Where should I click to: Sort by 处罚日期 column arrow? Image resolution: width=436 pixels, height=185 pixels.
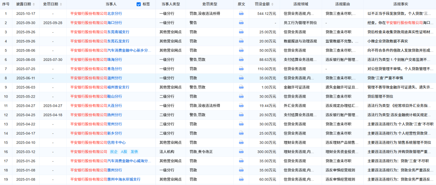(60, 4)
